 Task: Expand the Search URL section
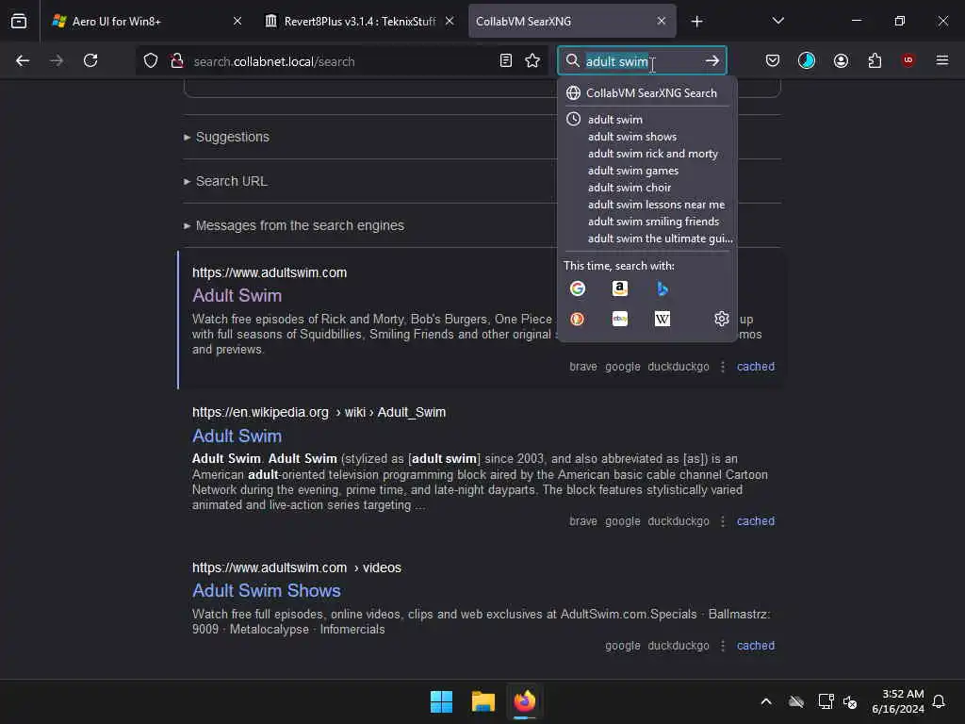coord(225,181)
